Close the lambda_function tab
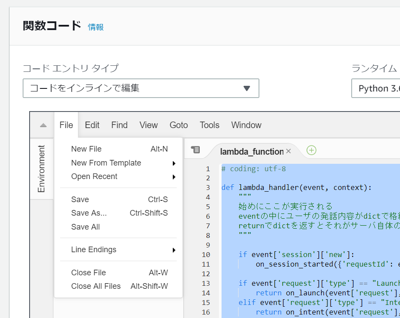 [x=288, y=151]
